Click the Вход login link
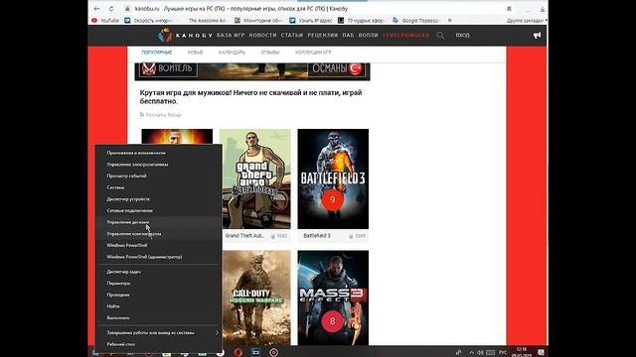 pos(462,36)
